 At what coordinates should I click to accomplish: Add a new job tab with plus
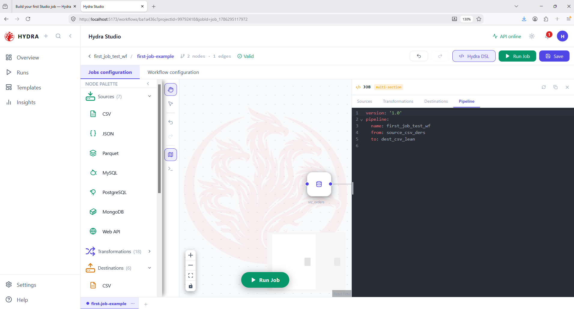[146, 304]
